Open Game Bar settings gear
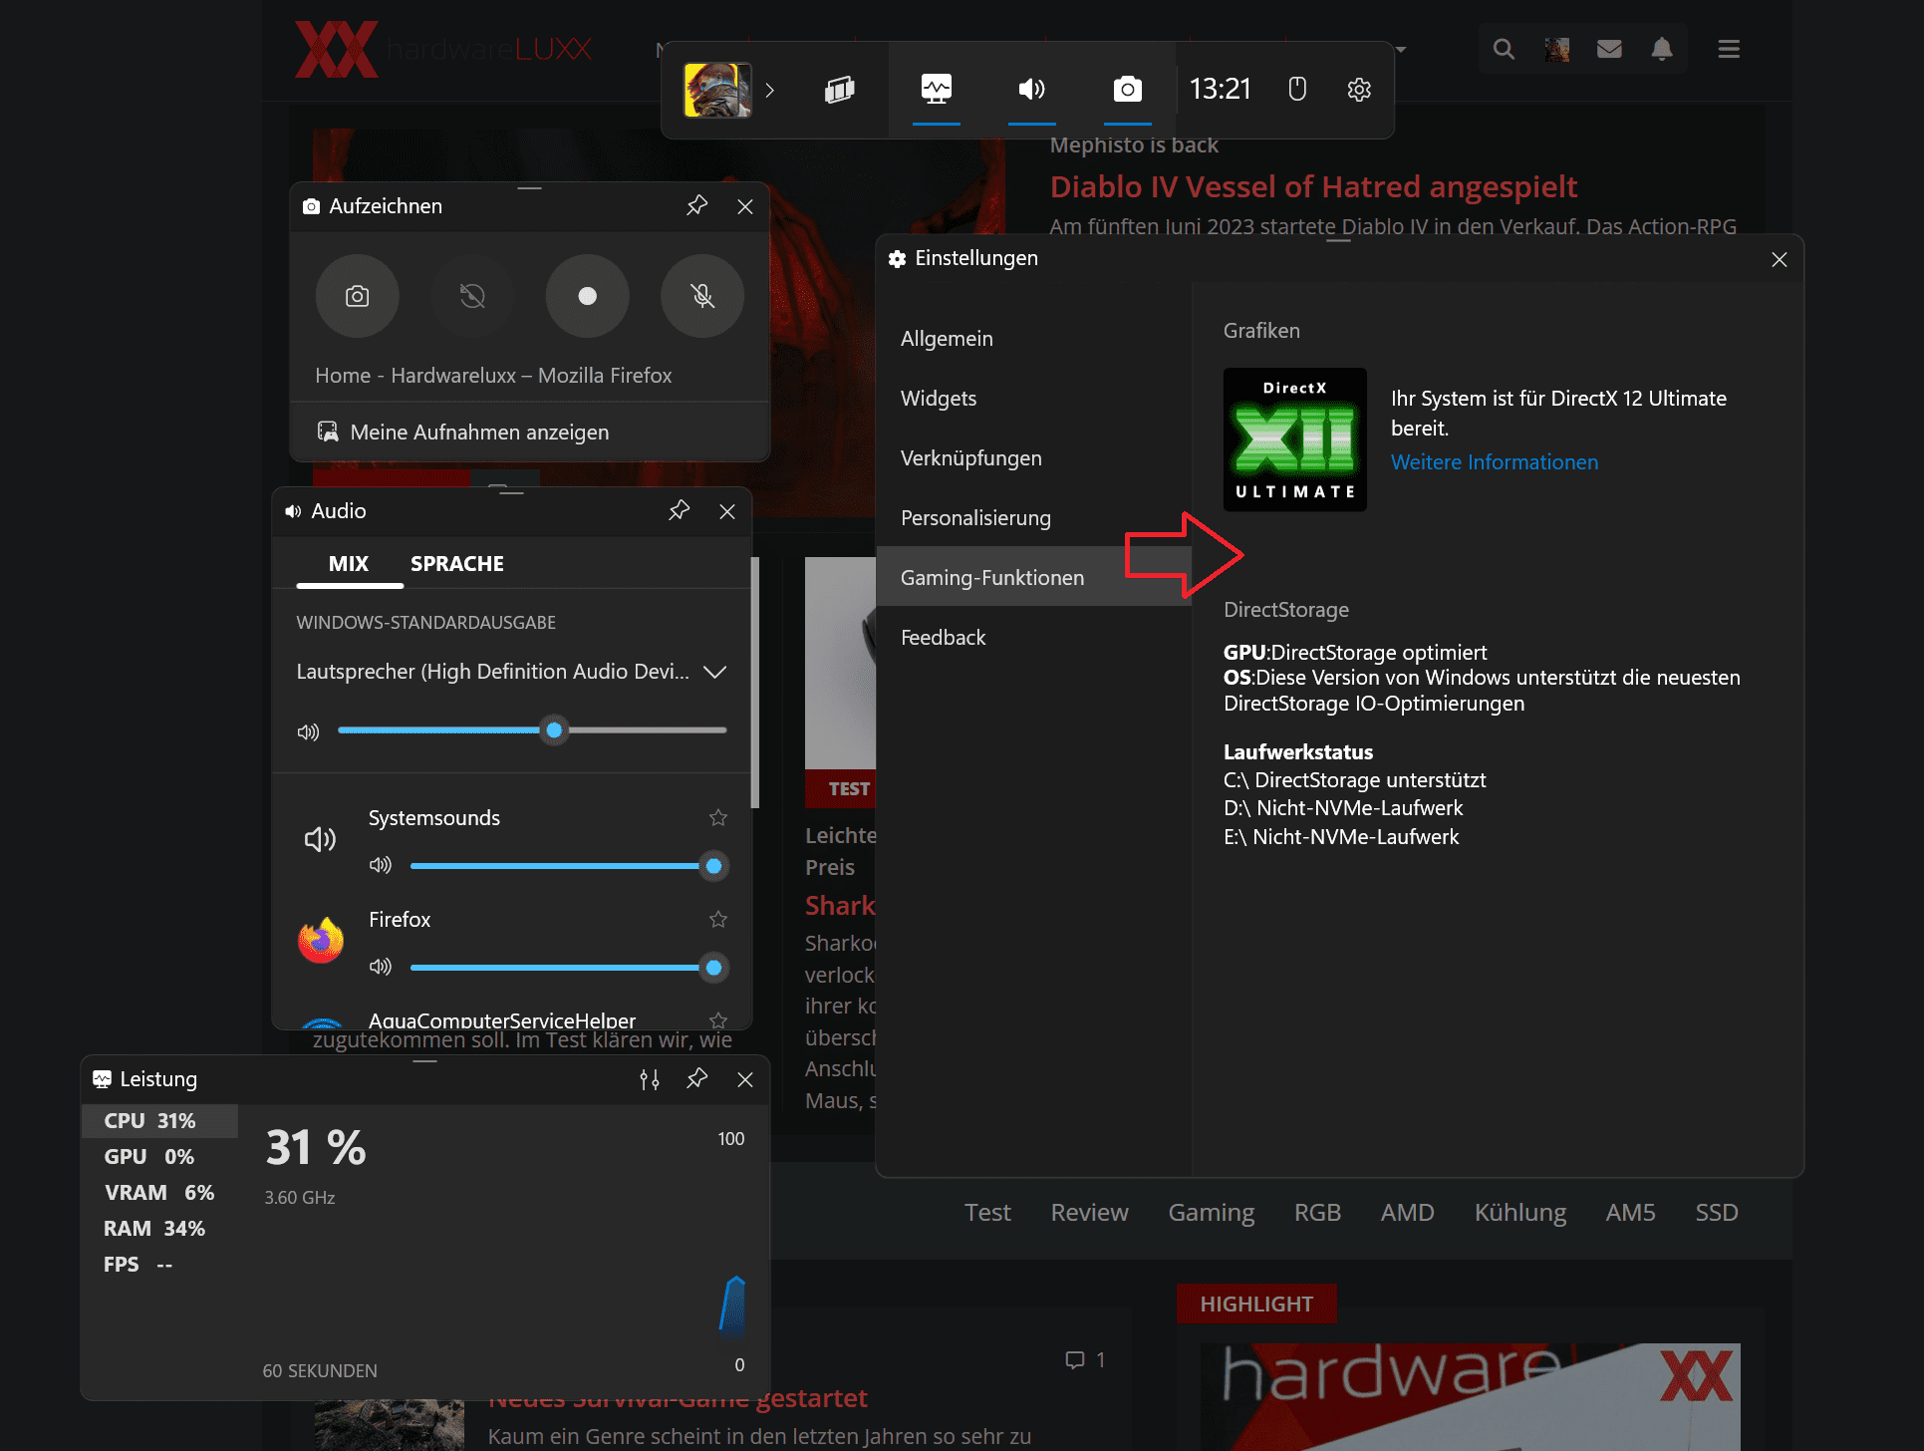This screenshot has height=1451, width=1924. click(x=1359, y=90)
